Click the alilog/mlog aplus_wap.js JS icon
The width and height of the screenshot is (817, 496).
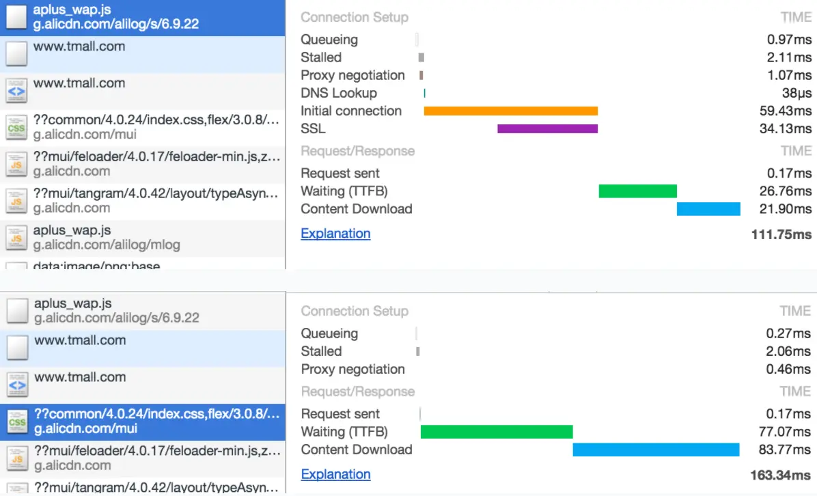[x=16, y=238]
